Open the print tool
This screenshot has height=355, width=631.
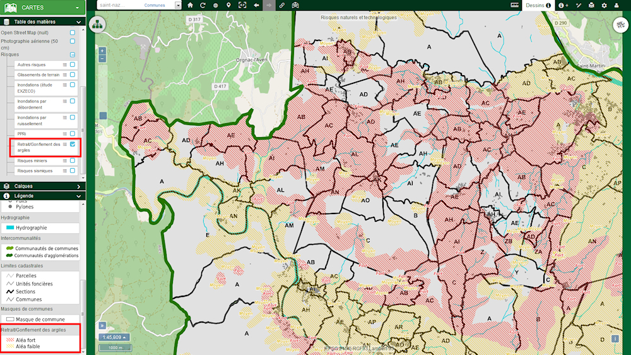(591, 5)
